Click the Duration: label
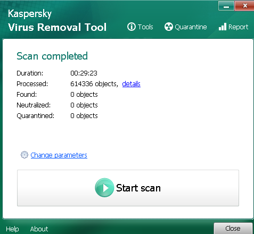The height and width of the screenshot is (234, 254). [30, 73]
